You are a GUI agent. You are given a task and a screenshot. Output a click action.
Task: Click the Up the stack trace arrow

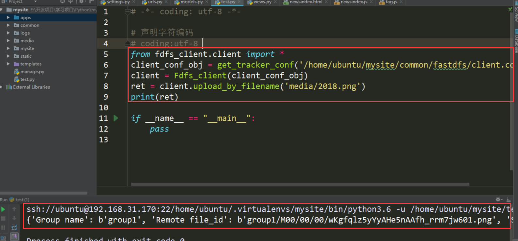14,209
